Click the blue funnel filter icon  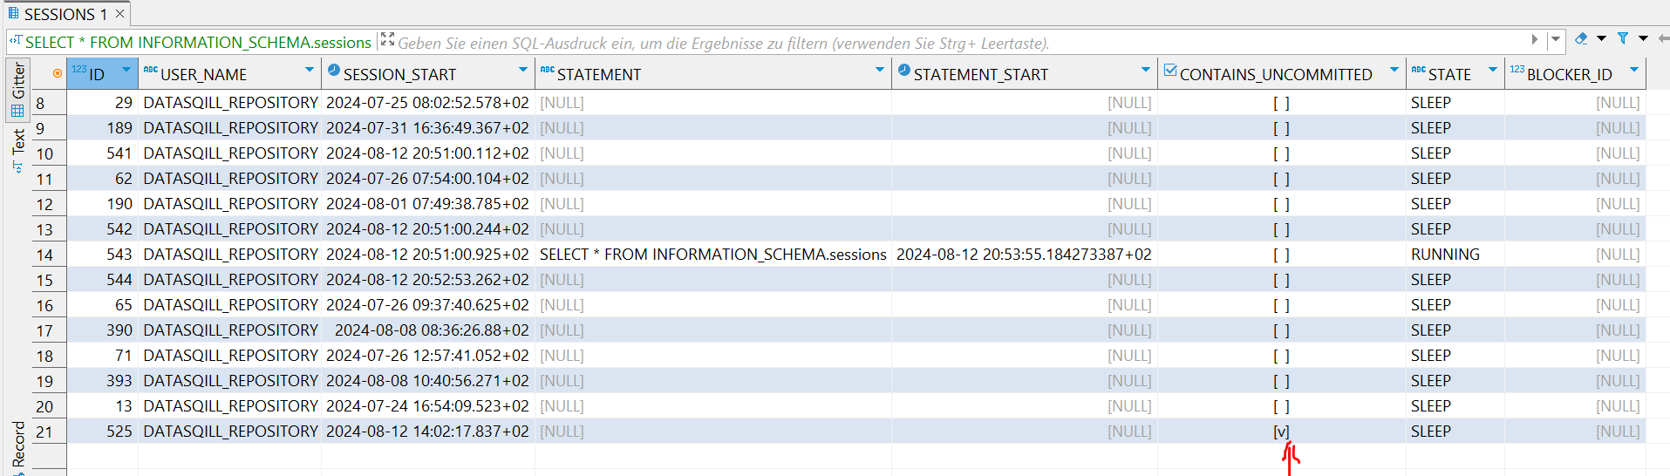(1623, 39)
